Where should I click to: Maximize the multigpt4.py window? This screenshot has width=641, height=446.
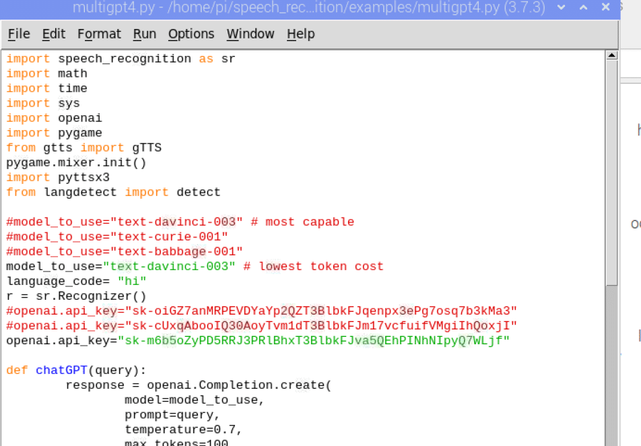point(584,7)
